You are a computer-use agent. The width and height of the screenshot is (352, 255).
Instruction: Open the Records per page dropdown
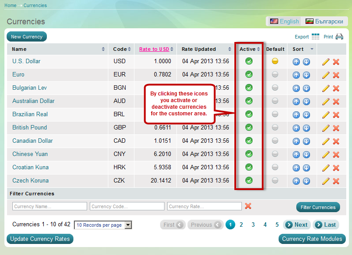[103, 225]
